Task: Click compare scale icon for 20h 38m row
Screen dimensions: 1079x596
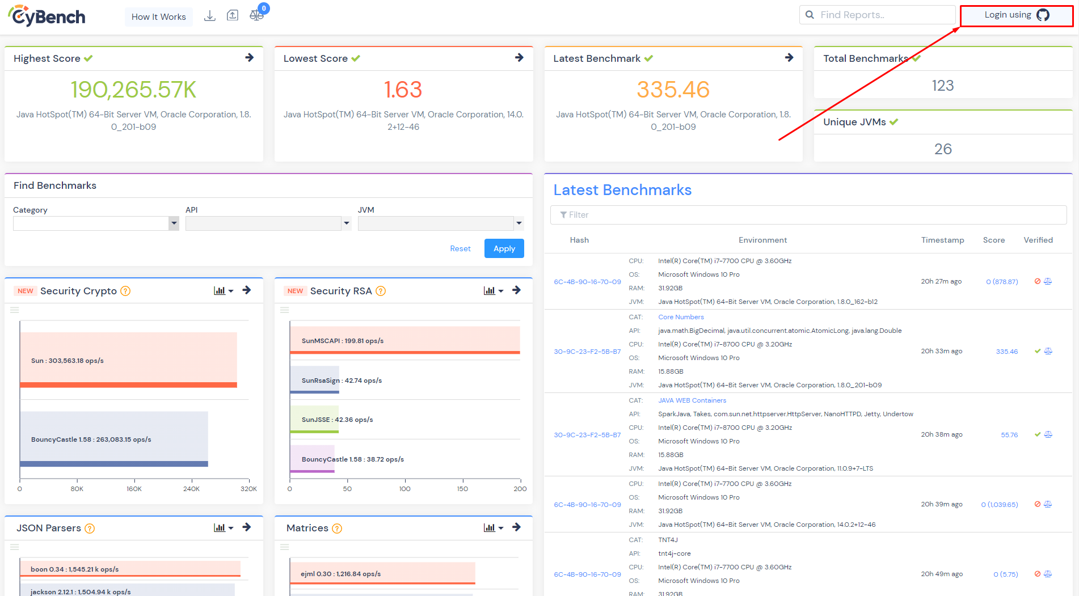Action: tap(1048, 434)
